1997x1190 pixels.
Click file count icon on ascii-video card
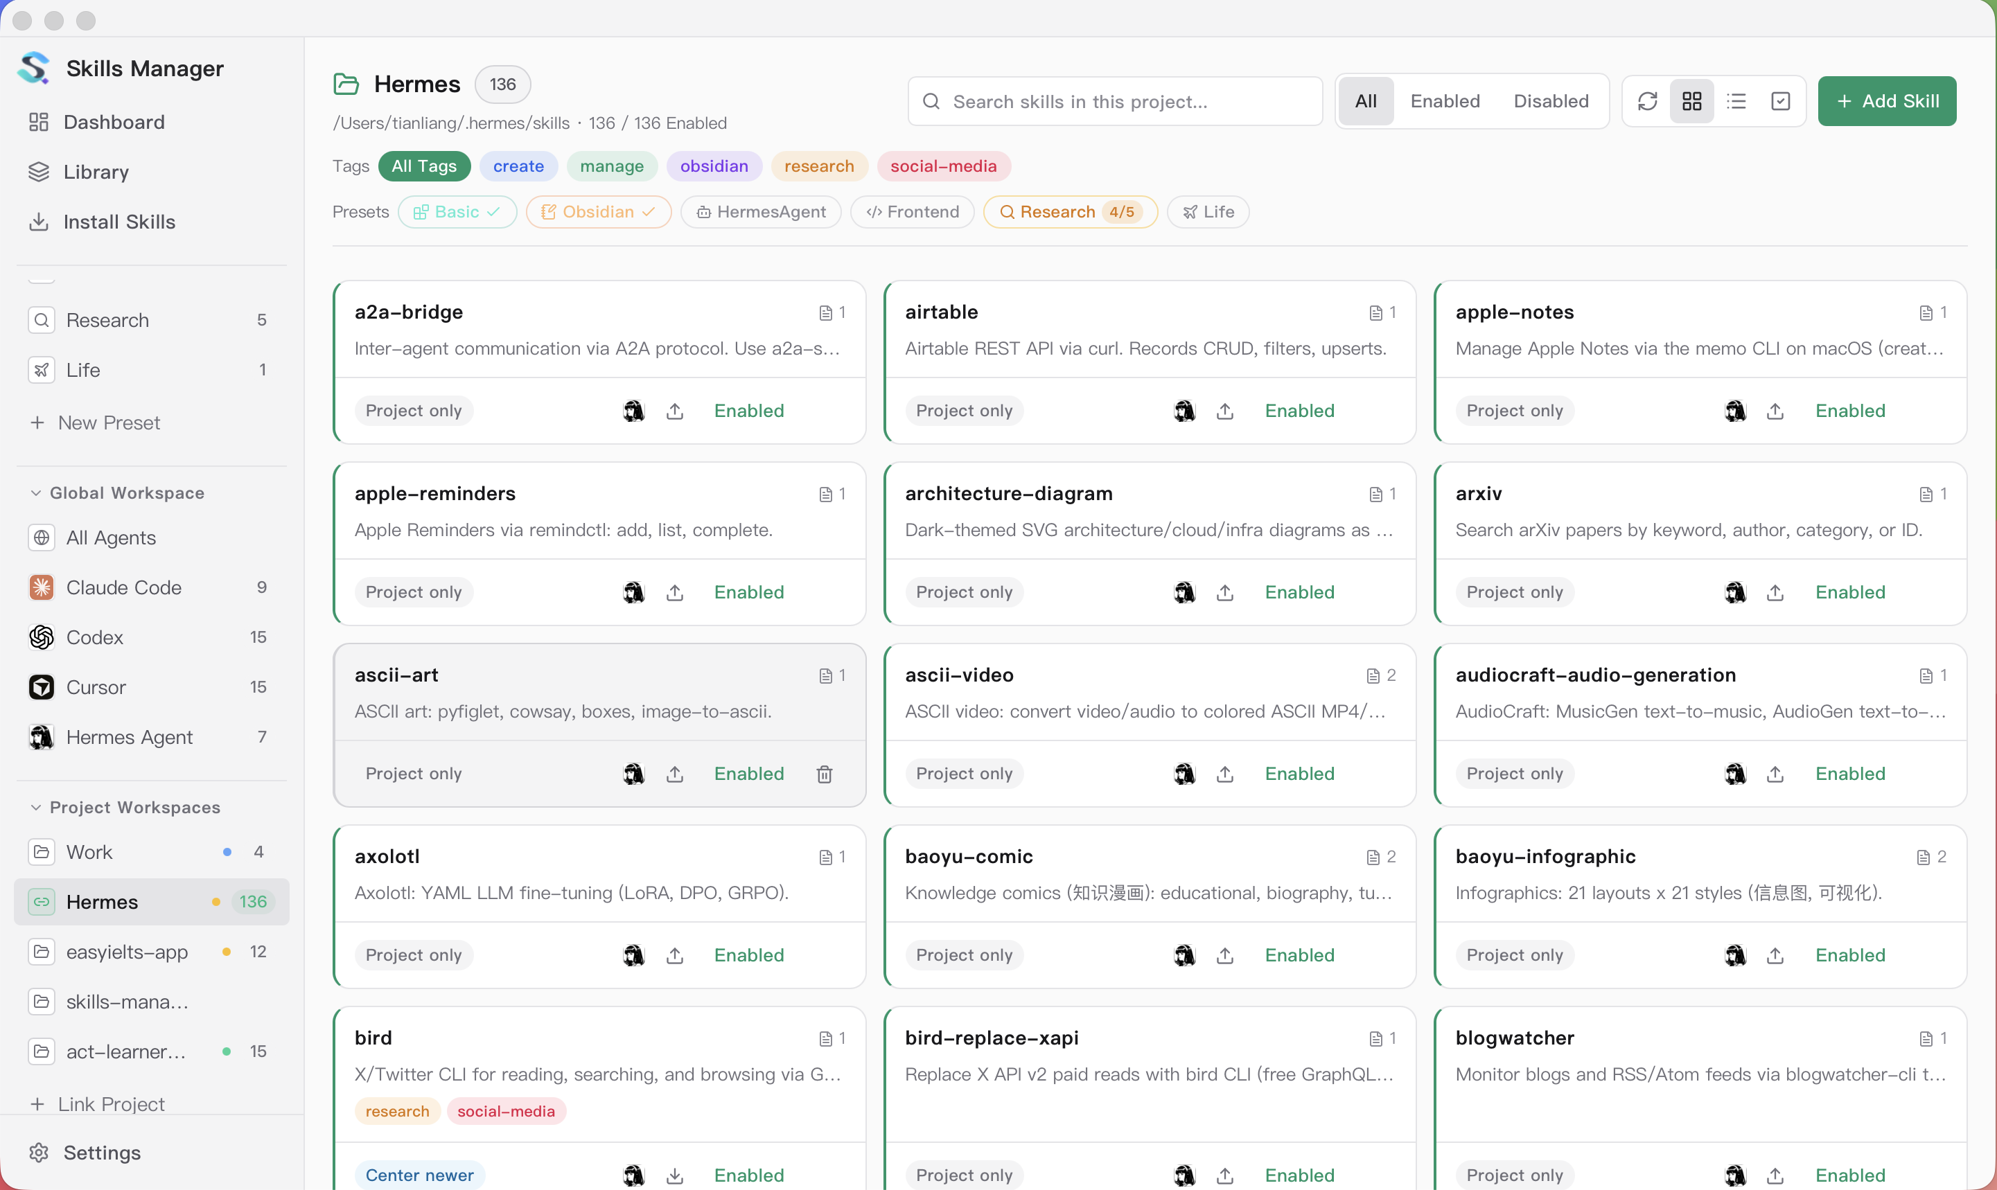(x=1373, y=676)
